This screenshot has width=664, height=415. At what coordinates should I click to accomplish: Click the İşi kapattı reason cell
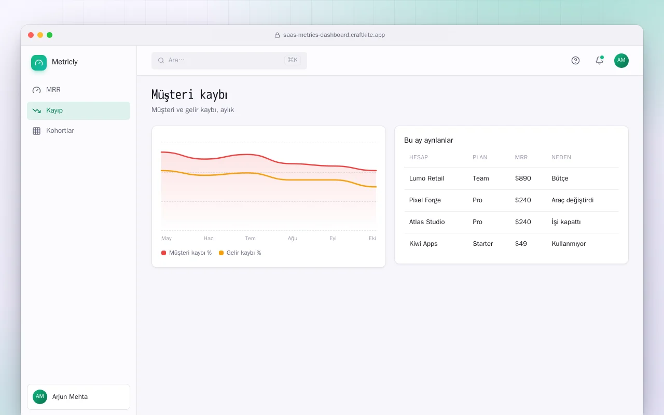pos(566,222)
